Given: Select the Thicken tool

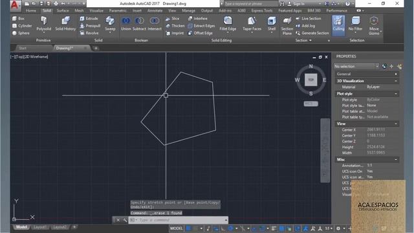Looking at the screenshot, I should point(175,26).
